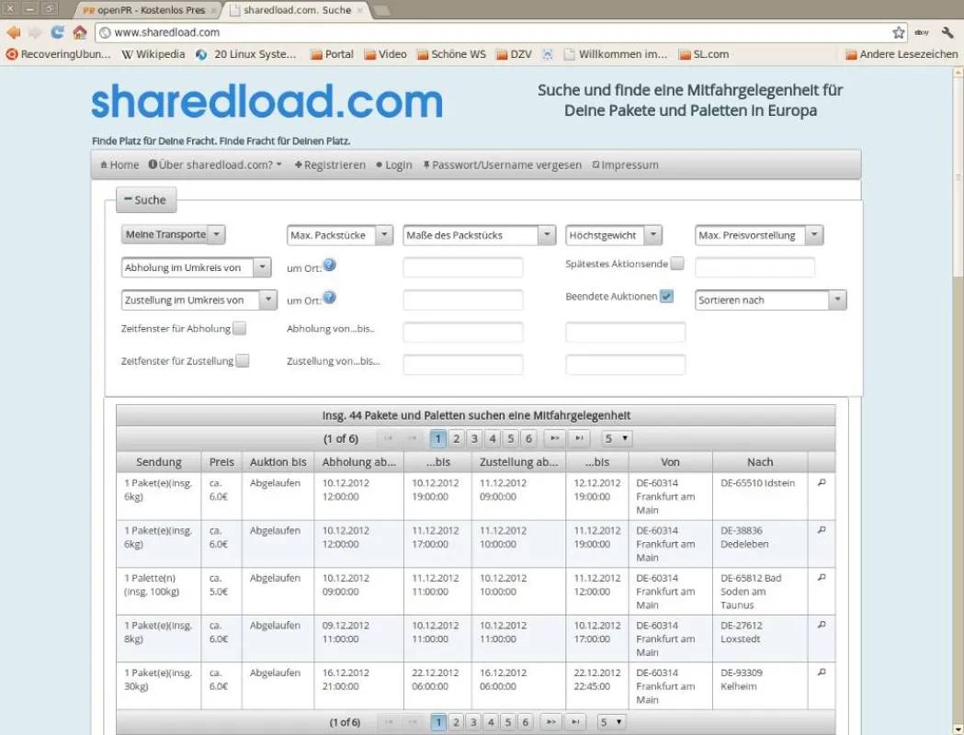Go to page 5 in bottom paginator
This screenshot has width=964, height=735.
[508, 722]
